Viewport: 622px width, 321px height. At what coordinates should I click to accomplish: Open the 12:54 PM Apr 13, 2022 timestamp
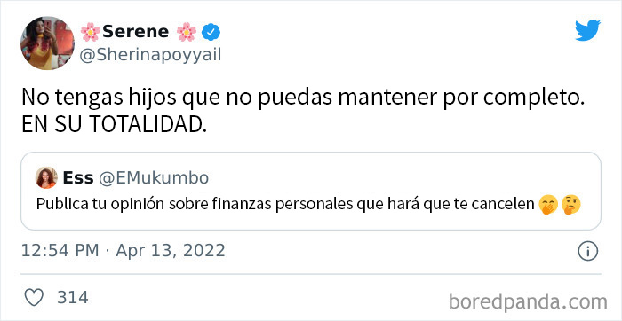point(123,251)
